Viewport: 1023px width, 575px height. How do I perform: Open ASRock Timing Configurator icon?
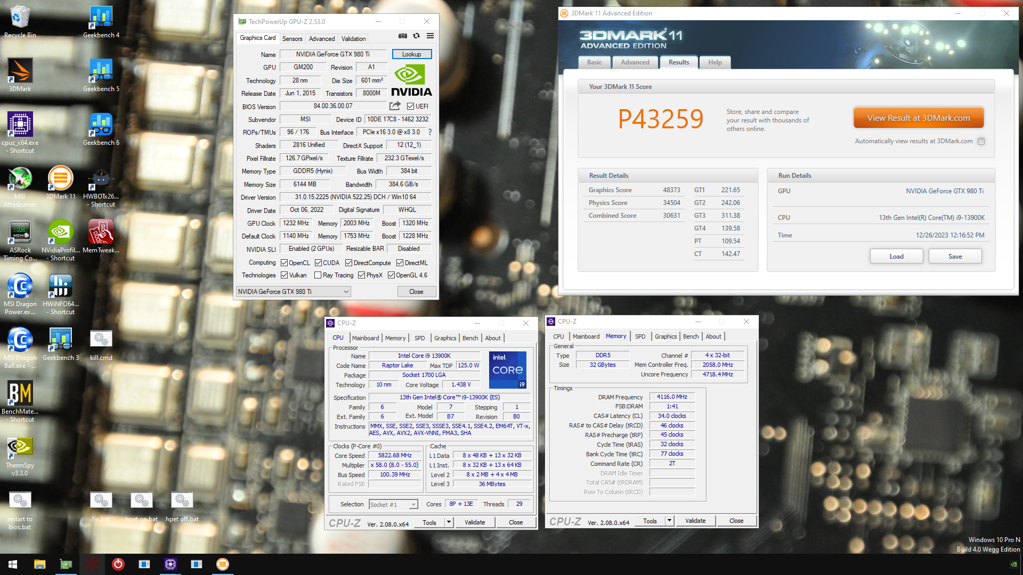pos(20,240)
